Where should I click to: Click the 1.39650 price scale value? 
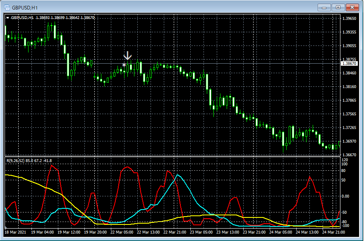click(350, 19)
